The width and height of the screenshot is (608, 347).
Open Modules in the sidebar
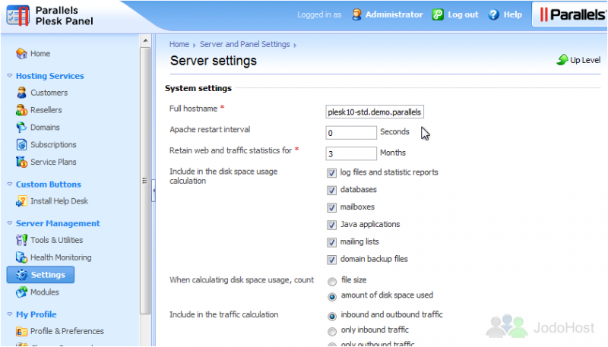point(45,292)
